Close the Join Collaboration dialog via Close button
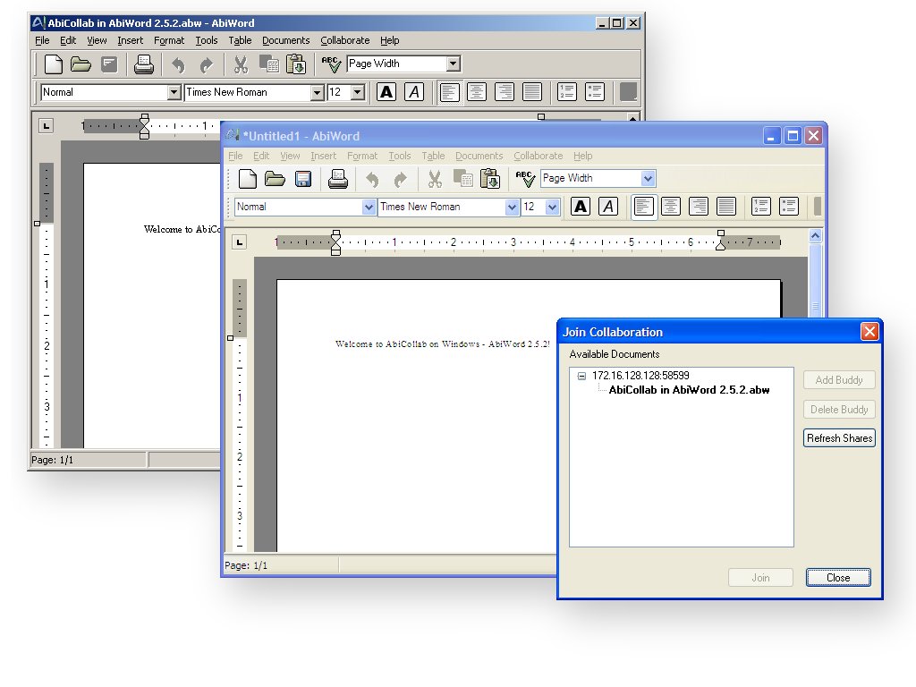This screenshot has width=916, height=687. [x=838, y=578]
